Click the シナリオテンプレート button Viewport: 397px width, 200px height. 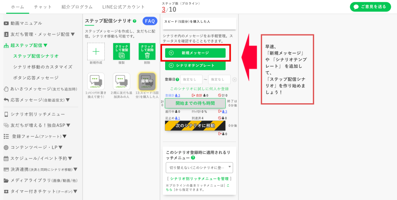pos(195,65)
